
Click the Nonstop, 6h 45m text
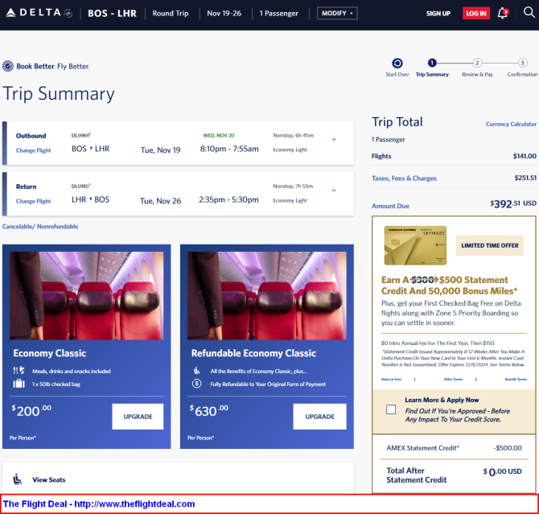point(293,135)
